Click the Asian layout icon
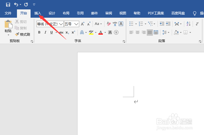This screenshot has height=135, width=204. click(177, 24)
